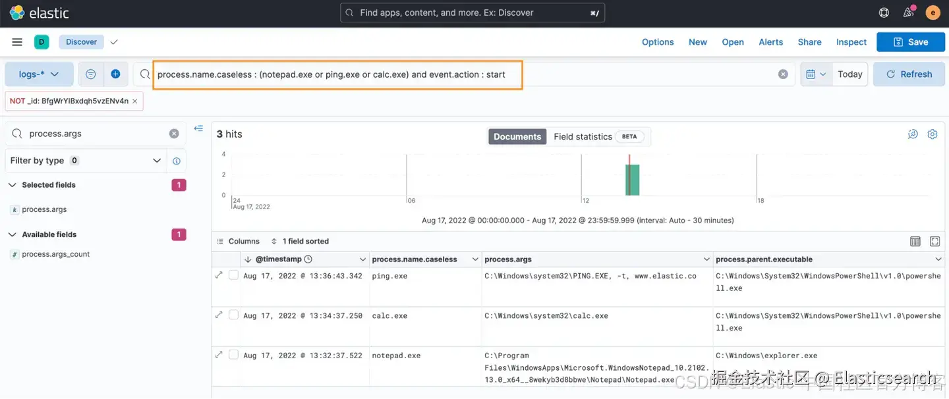The height and width of the screenshot is (399, 949).
Task: Open the filter options icon
Action: click(91, 74)
